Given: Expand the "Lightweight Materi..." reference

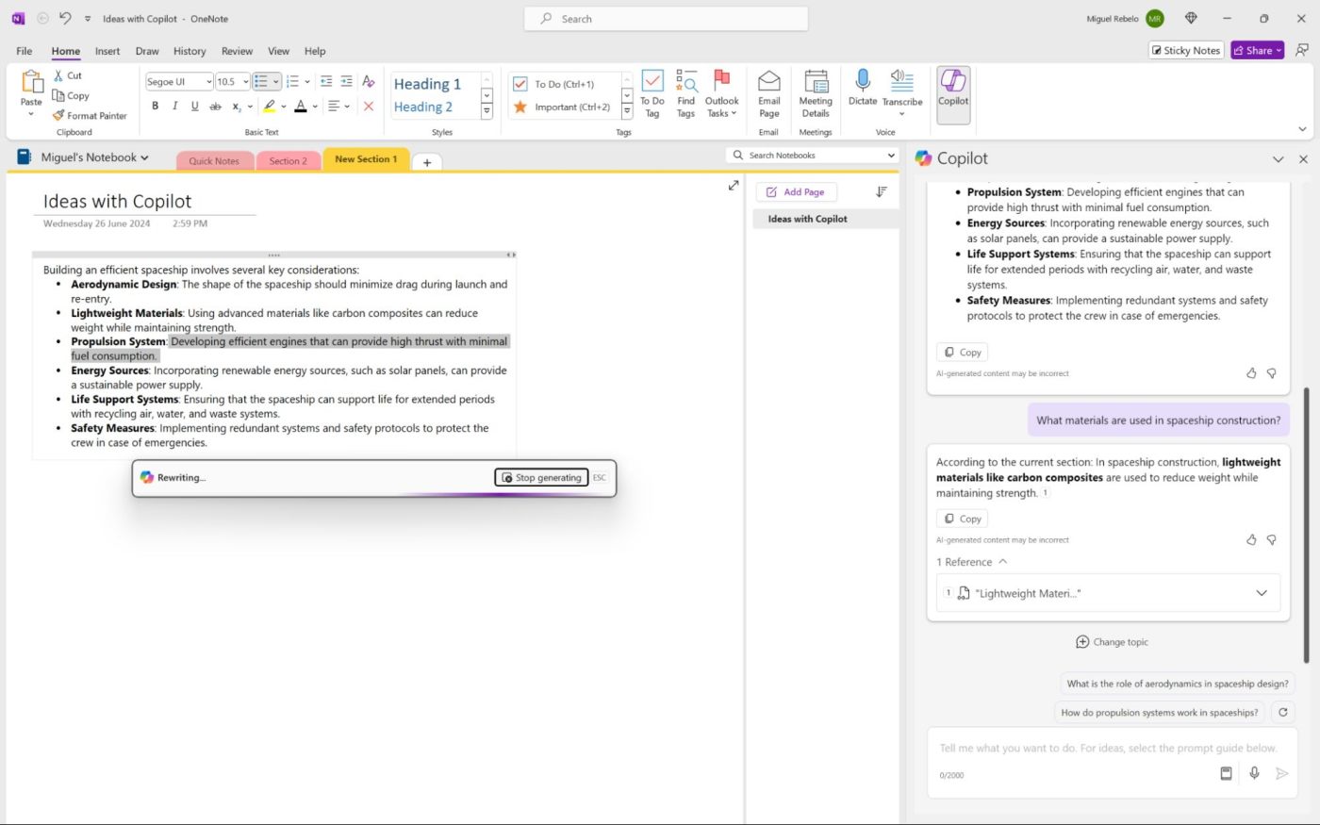Looking at the screenshot, I should click(1261, 593).
